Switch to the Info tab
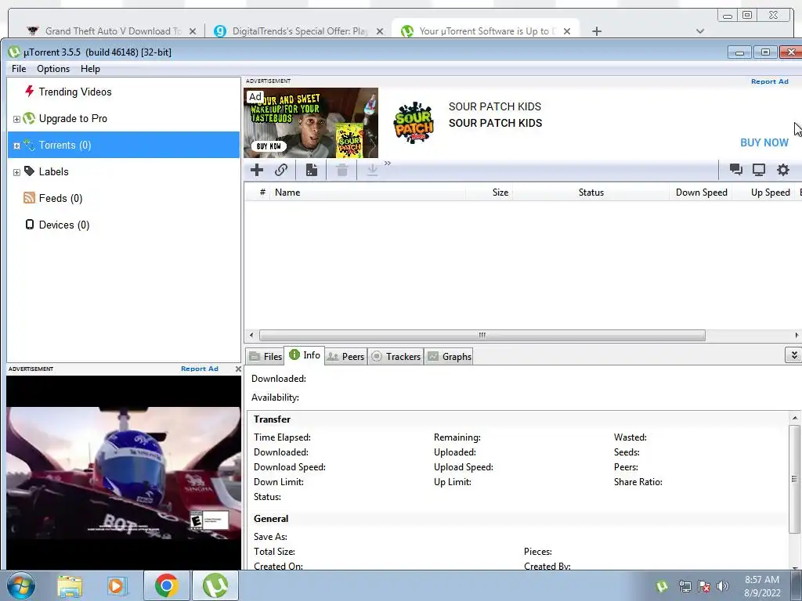 click(305, 355)
